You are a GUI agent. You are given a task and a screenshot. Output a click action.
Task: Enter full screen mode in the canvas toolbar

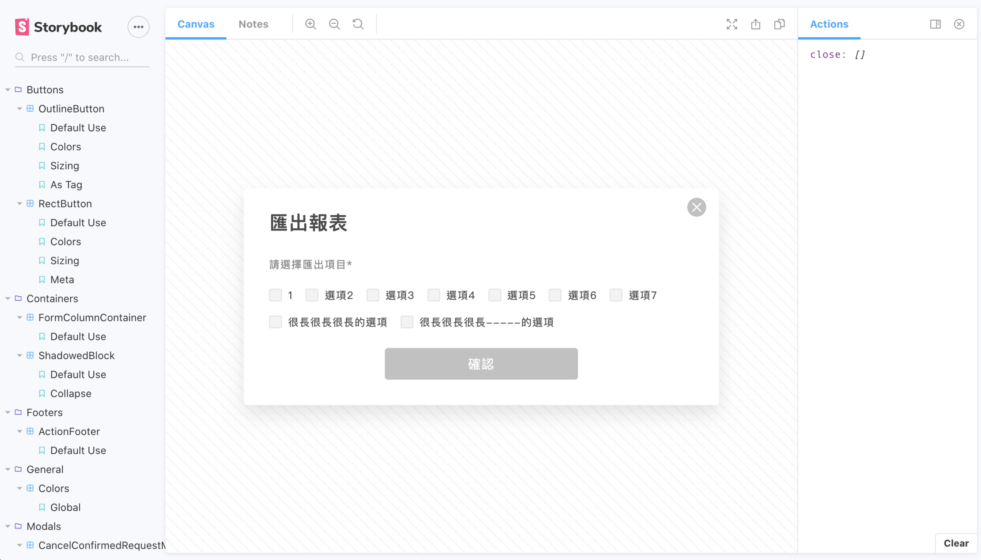(x=731, y=24)
